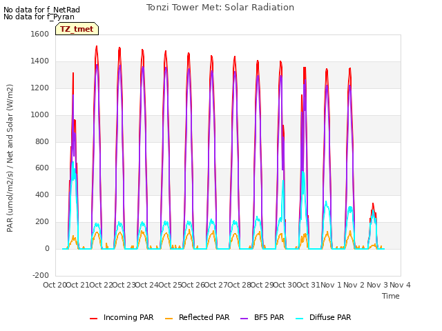
Task: Select the BF5 PAR legend entry
Action: (262, 317)
